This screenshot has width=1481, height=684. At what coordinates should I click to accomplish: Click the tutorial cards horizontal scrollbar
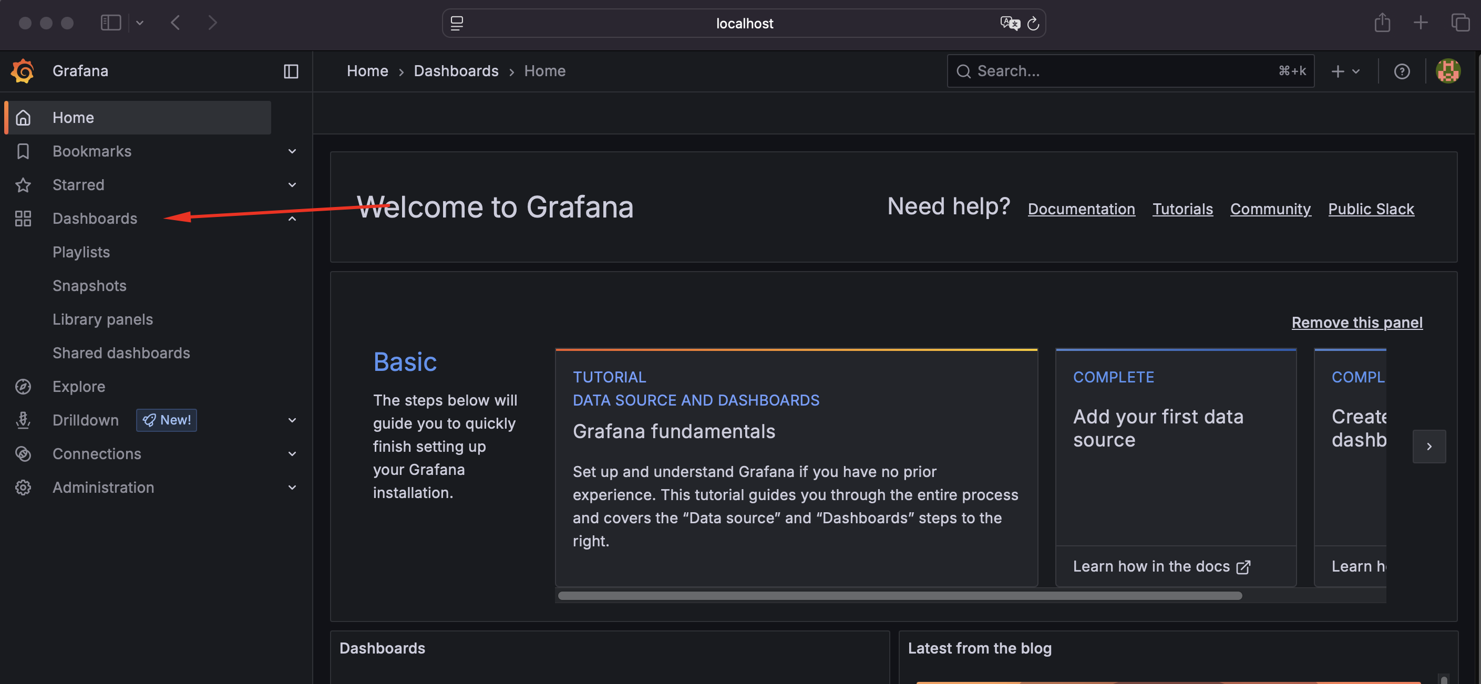click(x=899, y=596)
